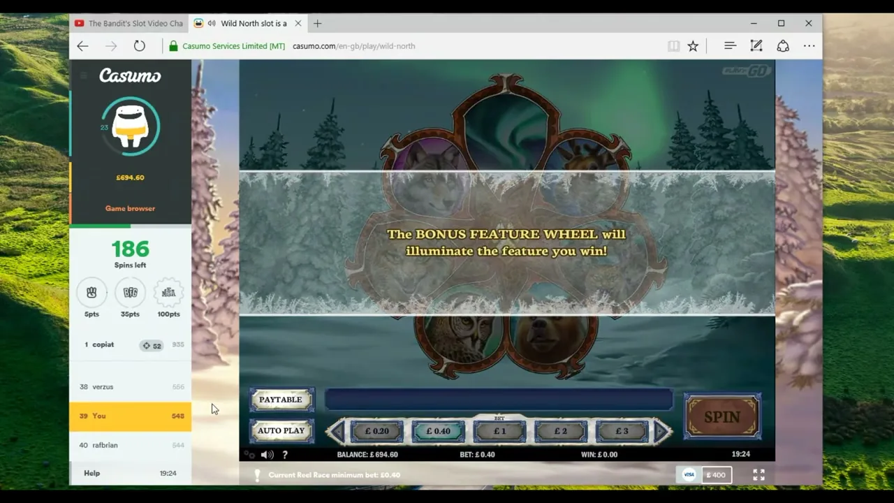Open a new browser tab
Image resolution: width=894 pixels, height=503 pixels.
click(x=317, y=23)
